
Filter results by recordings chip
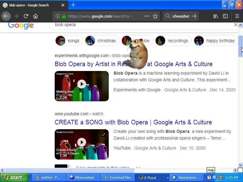173,41
